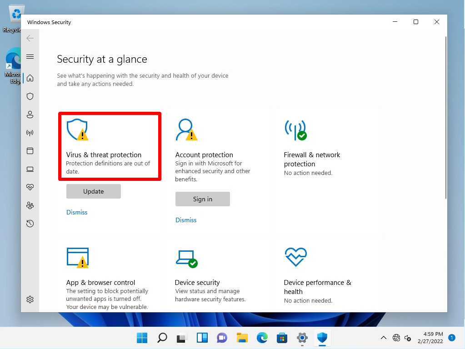Open Virus & threat protection shield in sidebar
Image resolution: width=465 pixels, height=349 pixels.
pos(30,96)
